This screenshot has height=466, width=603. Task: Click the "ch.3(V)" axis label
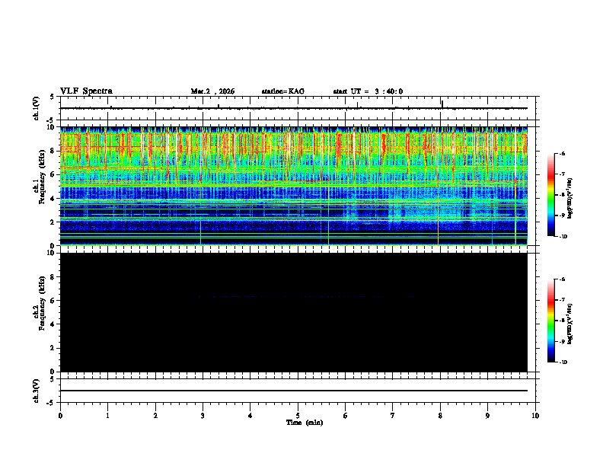click(37, 391)
